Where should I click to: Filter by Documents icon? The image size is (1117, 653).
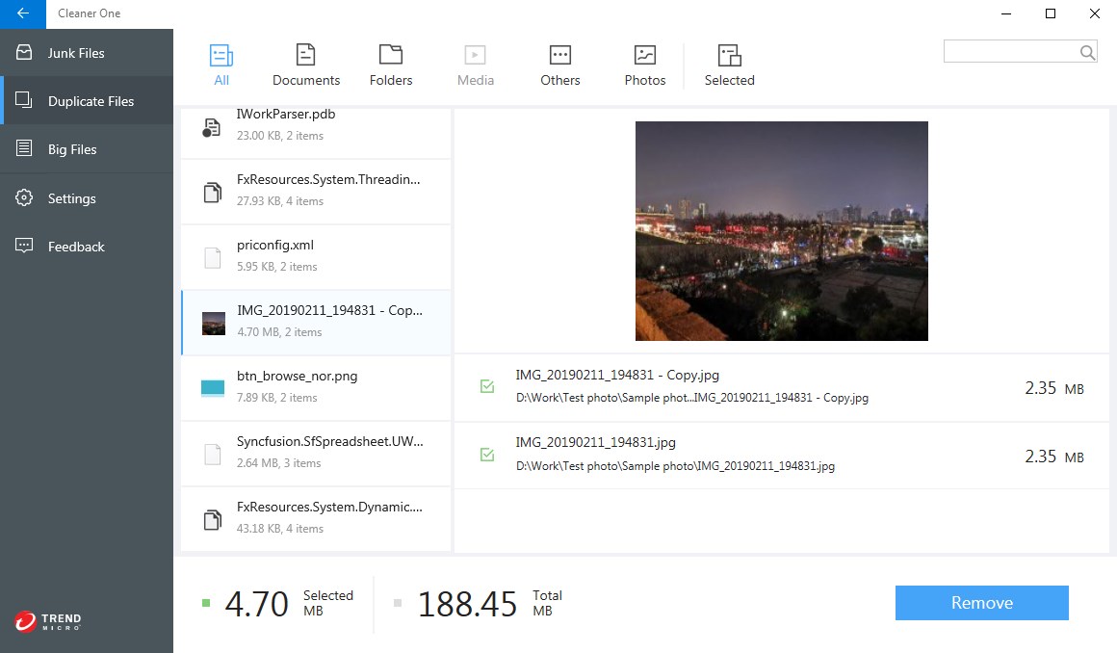(x=305, y=55)
